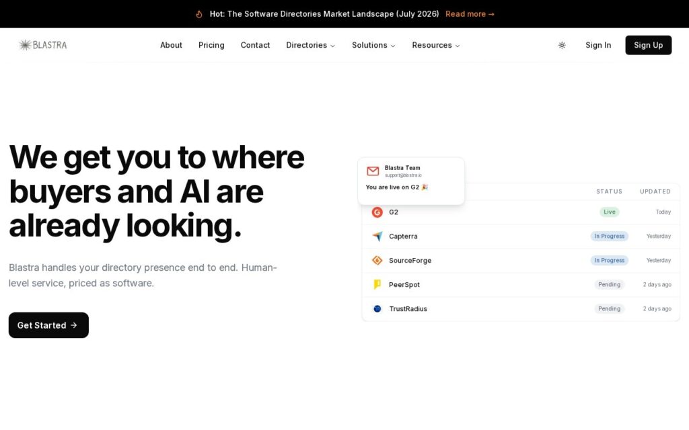
Task: Toggle the light/dark theme sun icon
Action: pos(562,45)
